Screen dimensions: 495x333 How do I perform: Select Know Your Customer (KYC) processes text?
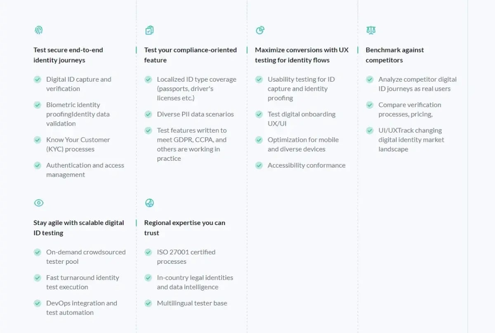(78, 144)
